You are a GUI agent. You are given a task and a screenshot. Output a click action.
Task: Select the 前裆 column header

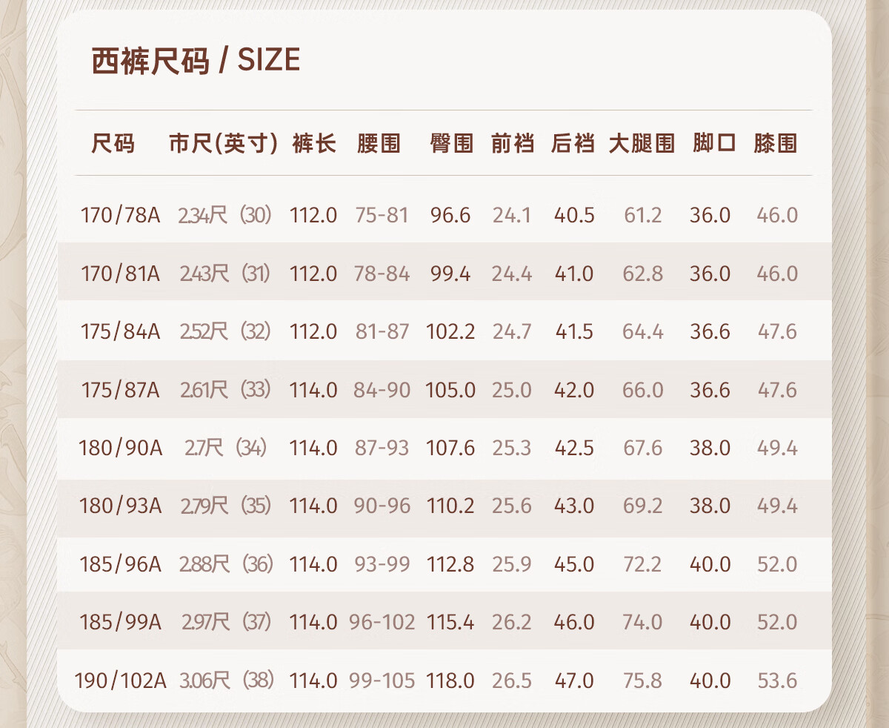[512, 143]
